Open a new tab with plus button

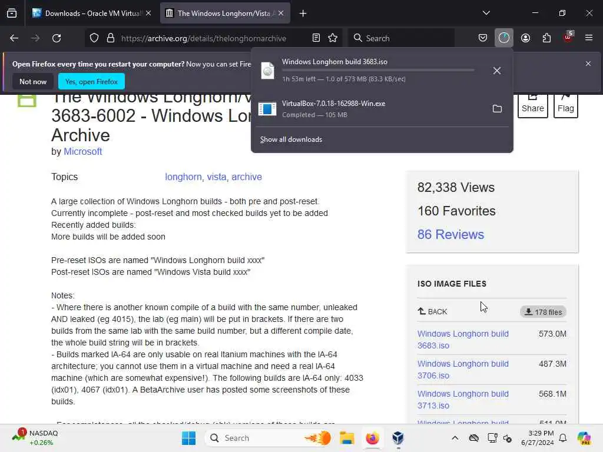303,14
